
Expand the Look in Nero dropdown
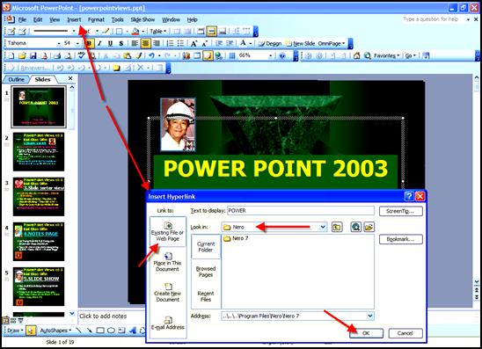pyautogui.click(x=323, y=227)
